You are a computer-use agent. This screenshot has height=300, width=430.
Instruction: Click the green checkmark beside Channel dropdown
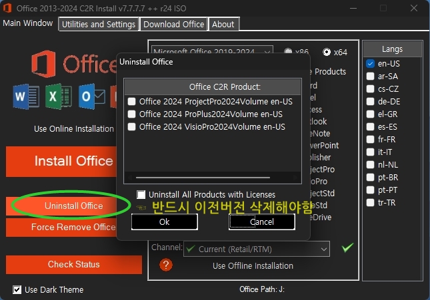pyautogui.click(x=347, y=247)
